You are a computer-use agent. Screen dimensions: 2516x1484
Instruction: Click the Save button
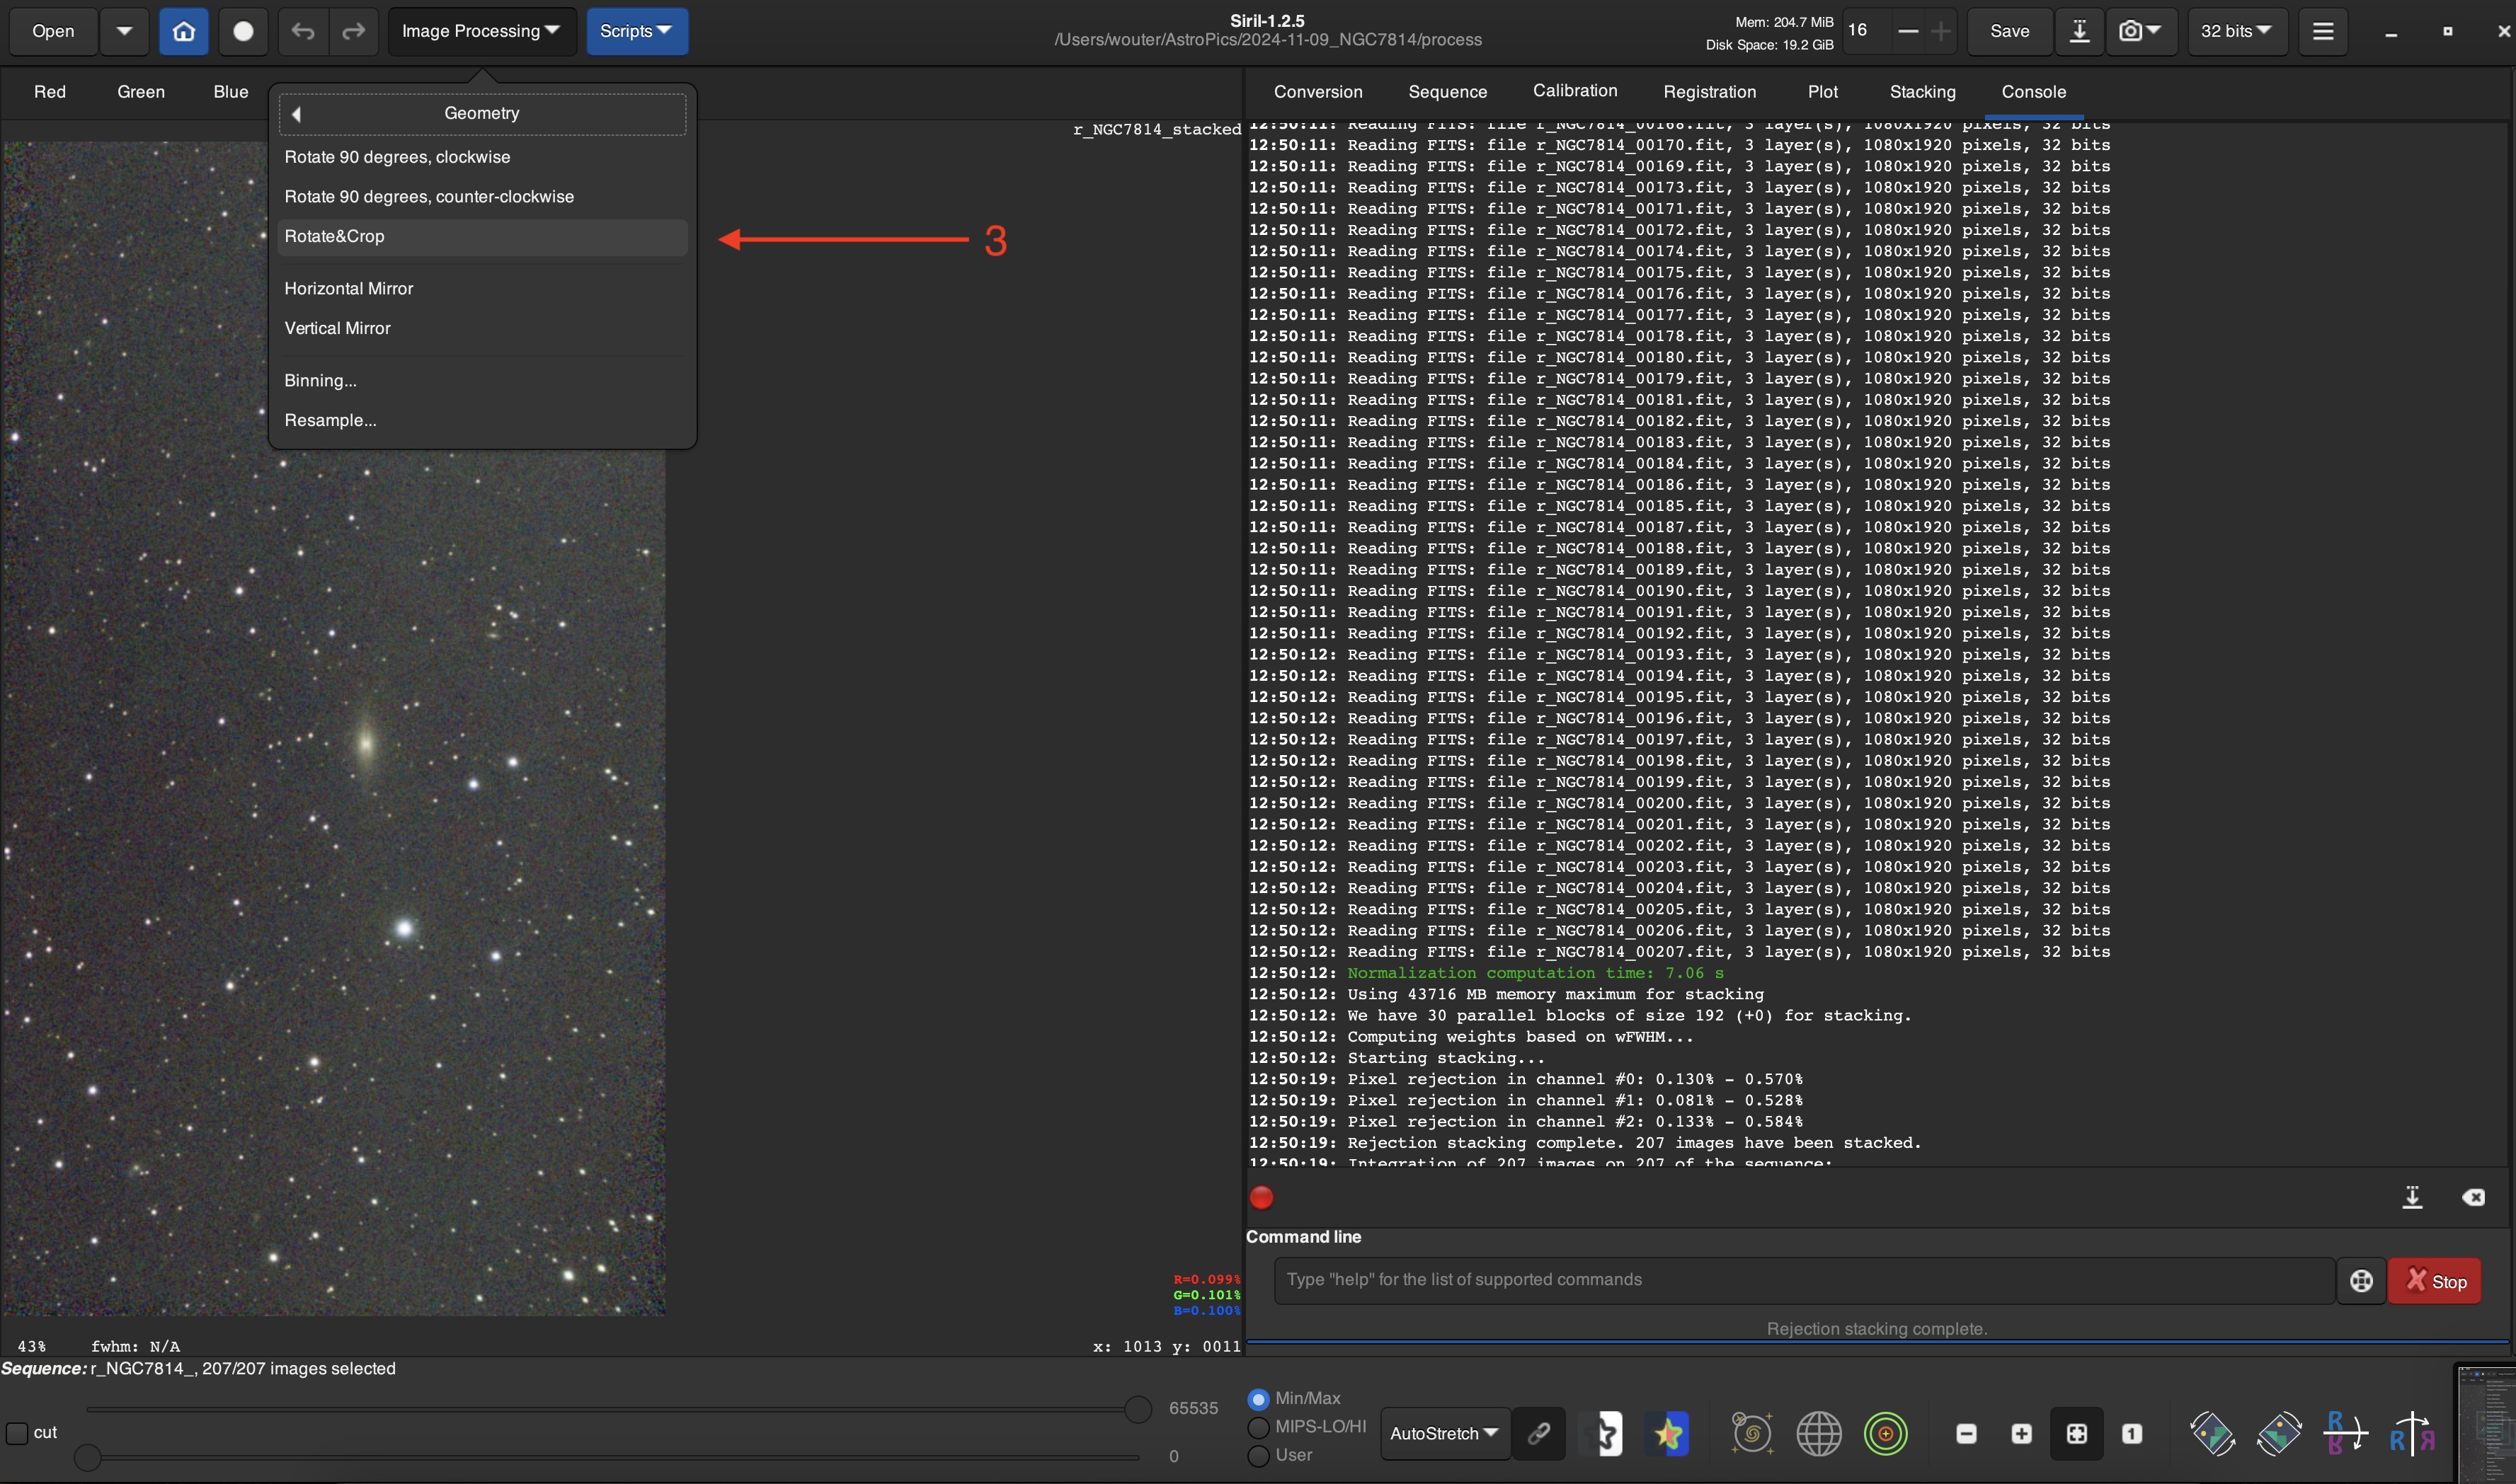2009,31
